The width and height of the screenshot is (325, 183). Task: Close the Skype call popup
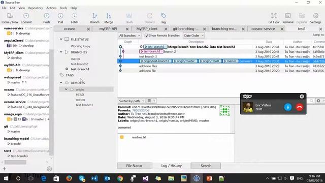[x=302, y=96]
